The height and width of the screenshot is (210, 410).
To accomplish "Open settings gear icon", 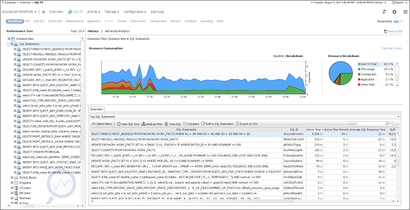I will point(394,12).
